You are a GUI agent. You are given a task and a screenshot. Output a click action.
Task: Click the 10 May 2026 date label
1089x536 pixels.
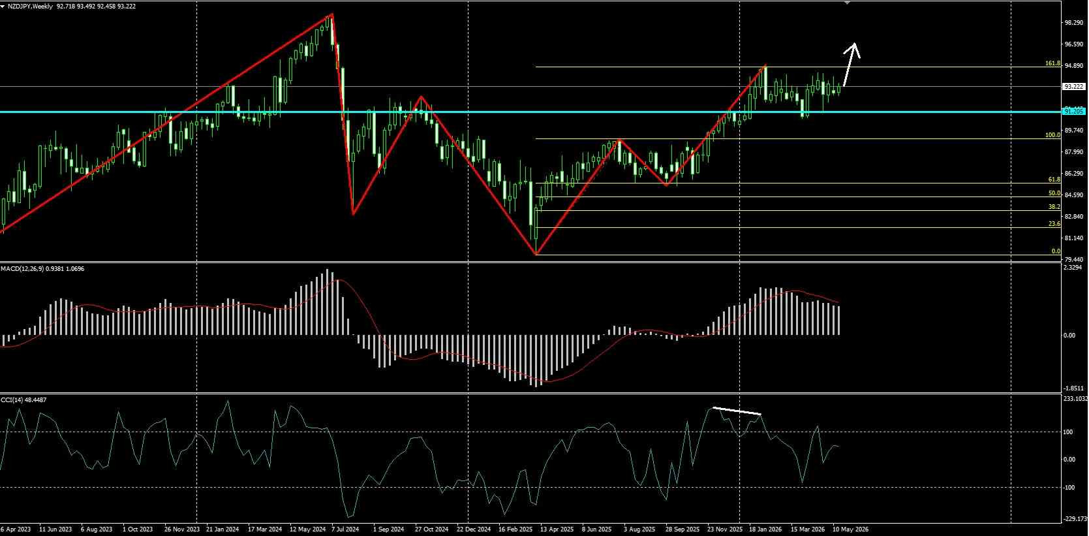pyautogui.click(x=851, y=529)
